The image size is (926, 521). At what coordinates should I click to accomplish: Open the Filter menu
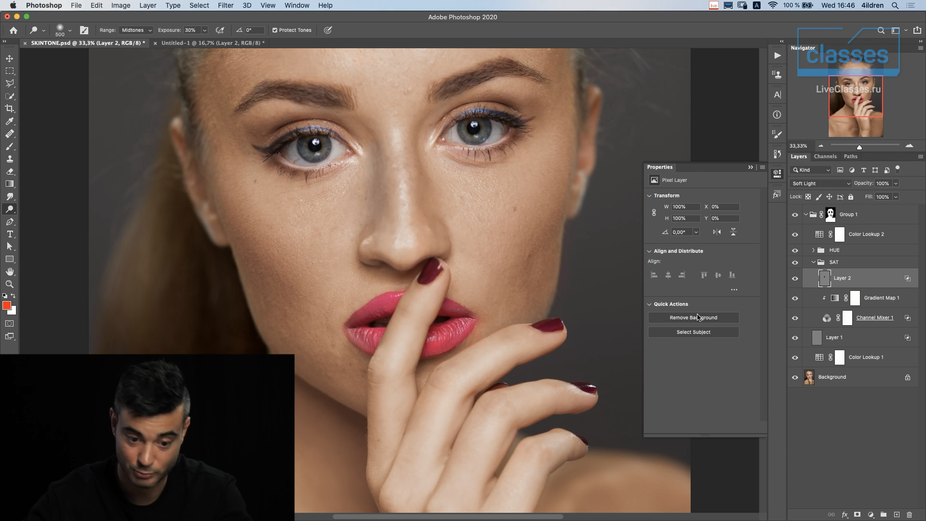pos(225,5)
